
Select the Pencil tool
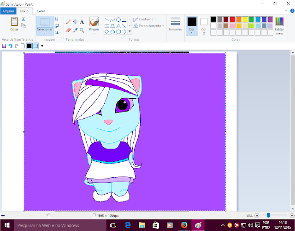coord(69,22)
